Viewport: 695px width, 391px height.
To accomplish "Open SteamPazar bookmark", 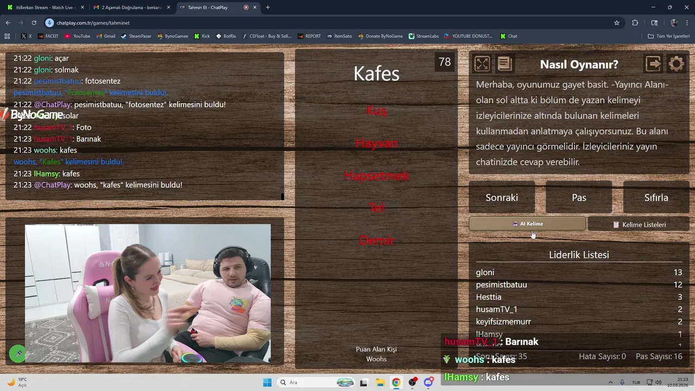I will point(136,36).
